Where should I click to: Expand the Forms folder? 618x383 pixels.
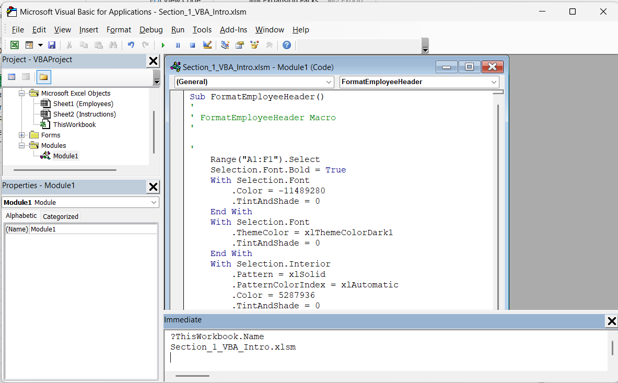21,135
